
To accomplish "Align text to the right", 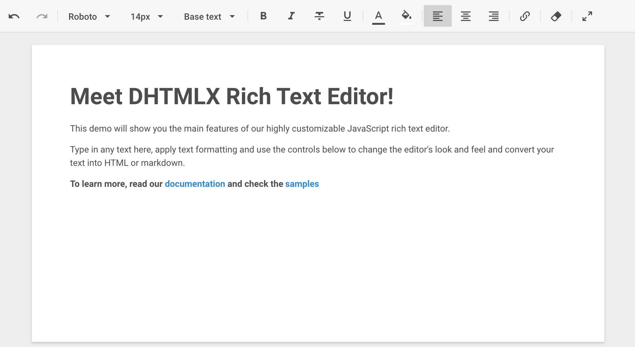I will pyautogui.click(x=494, y=16).
